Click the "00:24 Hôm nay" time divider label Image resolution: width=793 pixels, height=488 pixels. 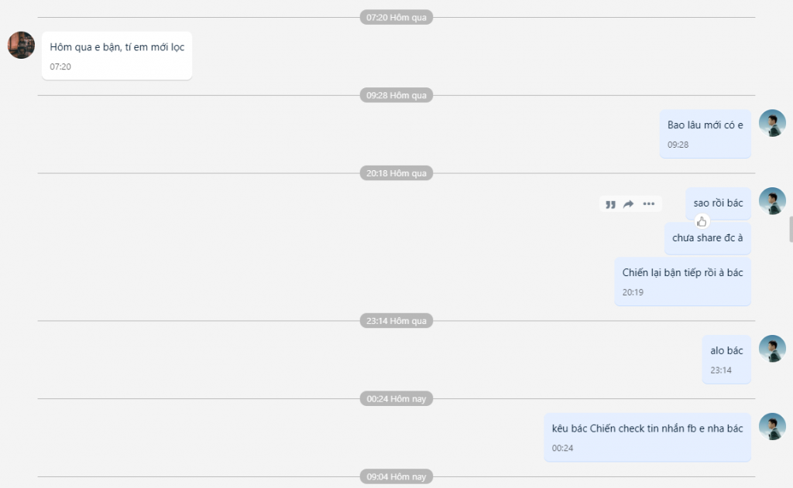(396, 399)
